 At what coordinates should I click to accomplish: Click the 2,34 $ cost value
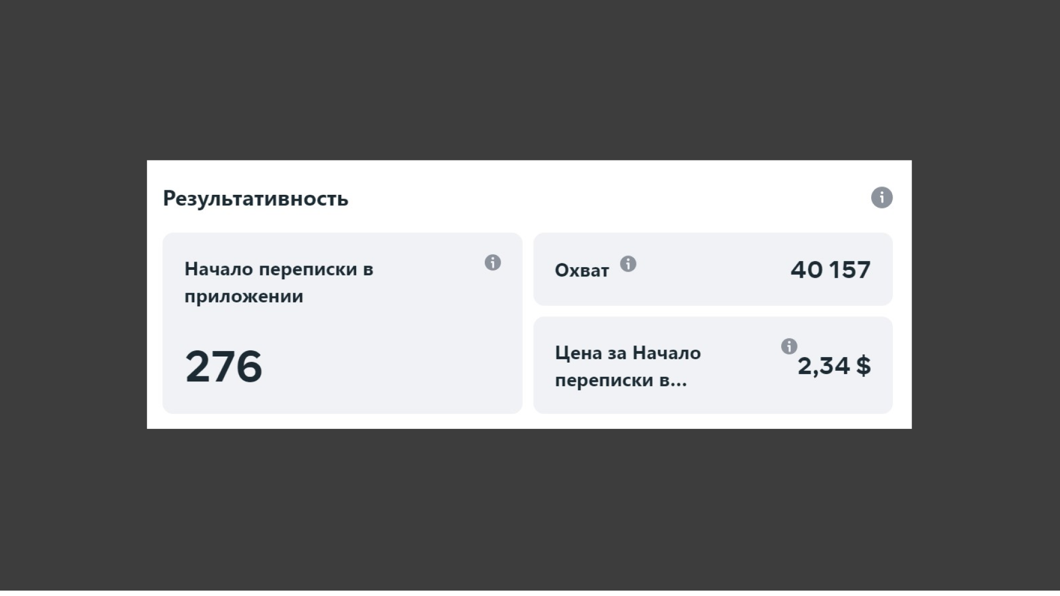834,366
